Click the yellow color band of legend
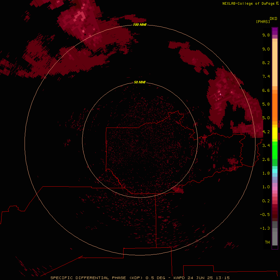The image size is (280, 280). 275,133
